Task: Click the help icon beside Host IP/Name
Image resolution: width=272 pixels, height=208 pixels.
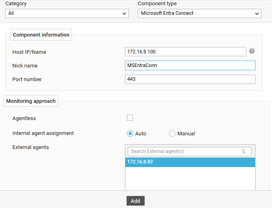Action: coord(252,51)
